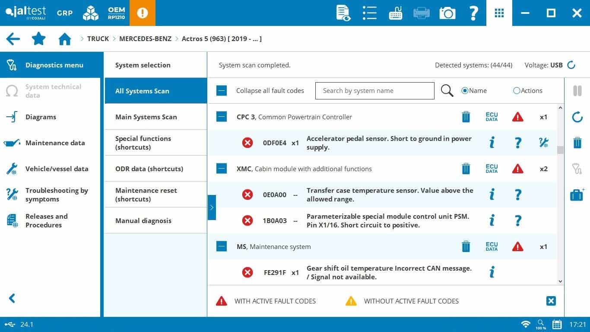This screenshot has height=332, width=590.
Task: Open ECU DATA for XMC
Action: click(492, 169)
